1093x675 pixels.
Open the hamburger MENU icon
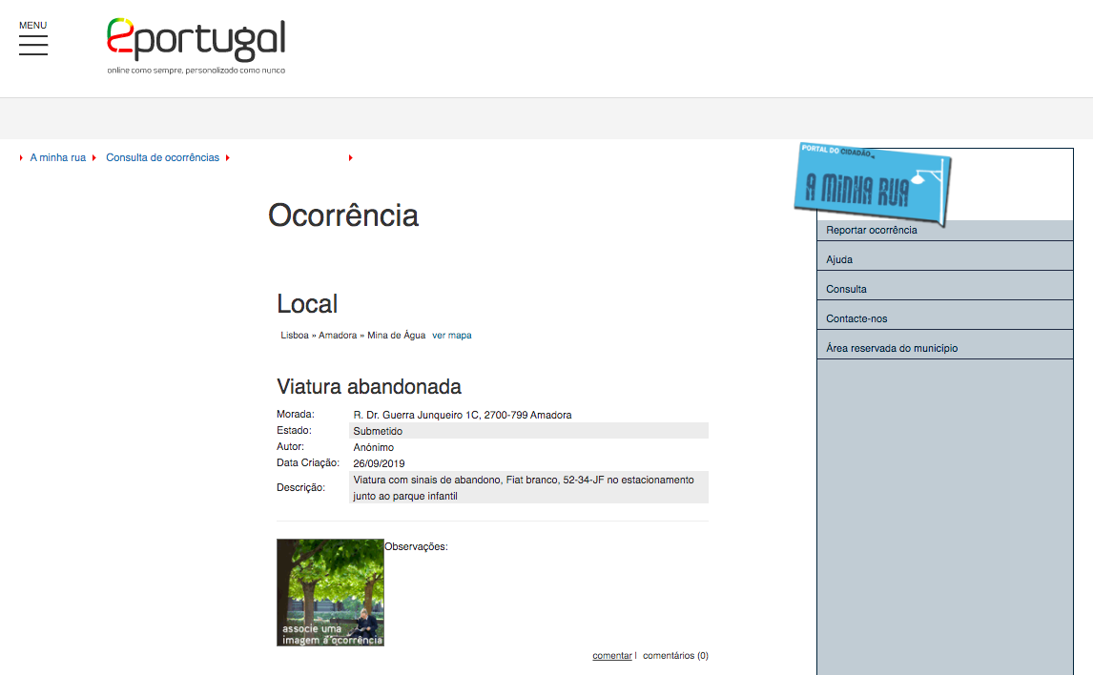click(33, 45)
